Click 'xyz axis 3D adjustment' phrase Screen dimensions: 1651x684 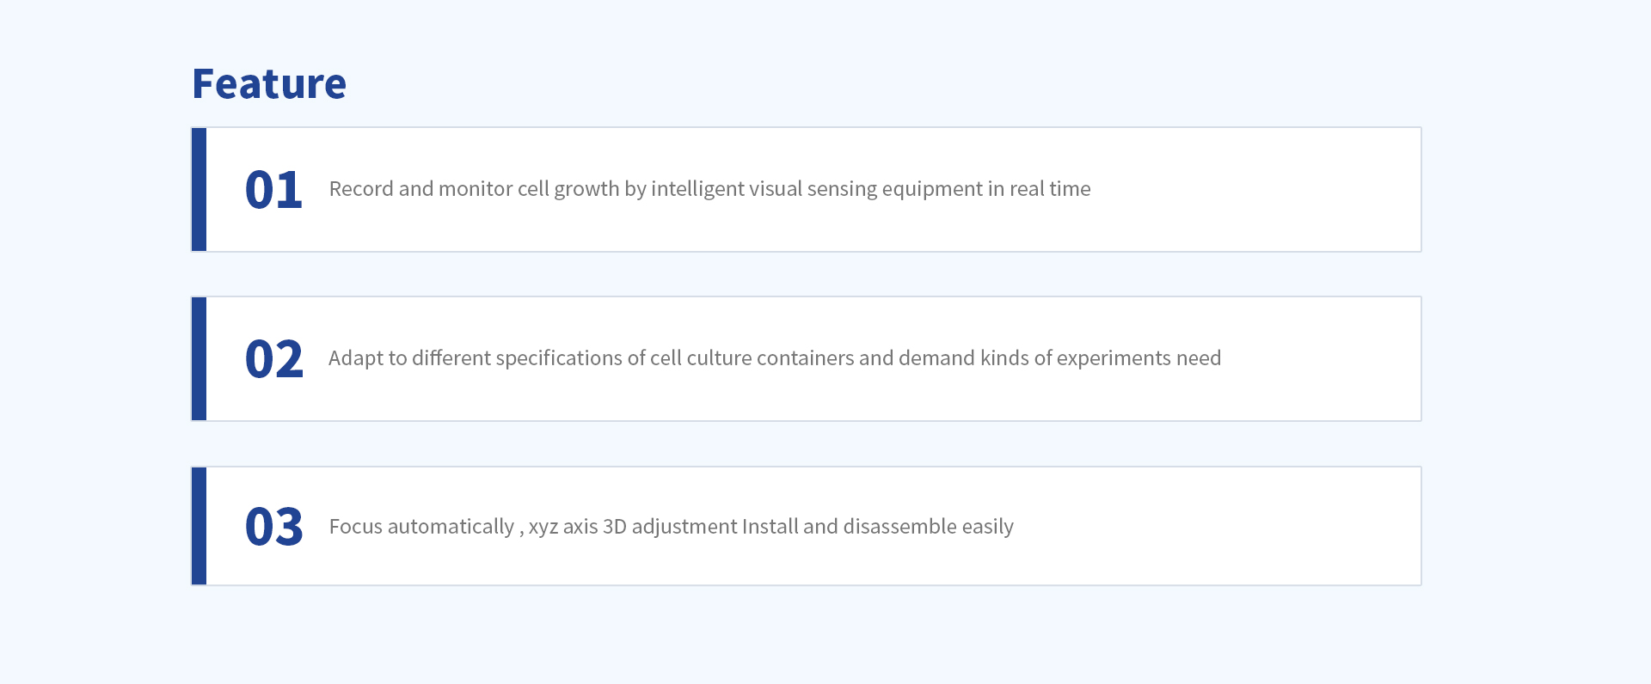pyautogui.click(x=633, y=527)
